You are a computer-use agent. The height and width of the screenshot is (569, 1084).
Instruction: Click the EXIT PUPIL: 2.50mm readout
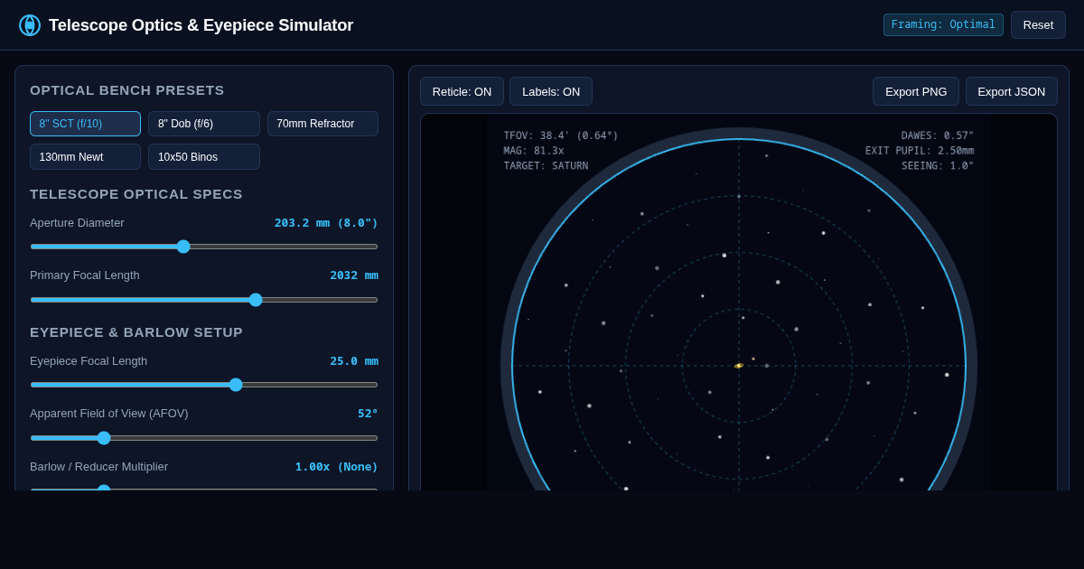click(x=920, y=151)
